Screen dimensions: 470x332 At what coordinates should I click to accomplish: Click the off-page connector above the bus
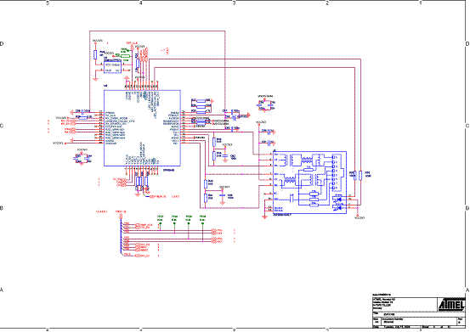click(x=121, y=215)
